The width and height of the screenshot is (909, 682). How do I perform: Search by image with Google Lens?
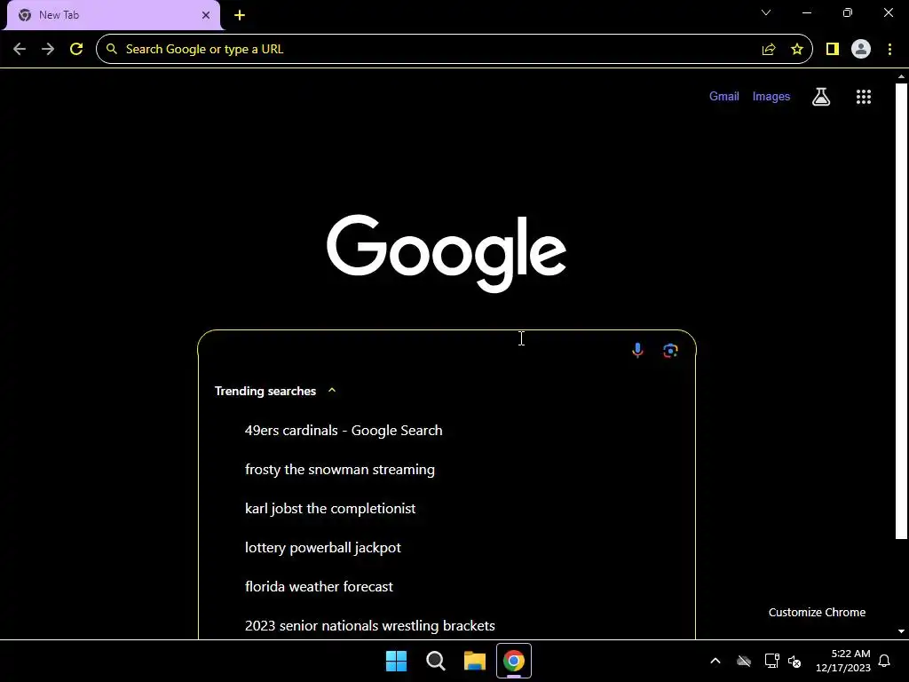coord(671,350)
